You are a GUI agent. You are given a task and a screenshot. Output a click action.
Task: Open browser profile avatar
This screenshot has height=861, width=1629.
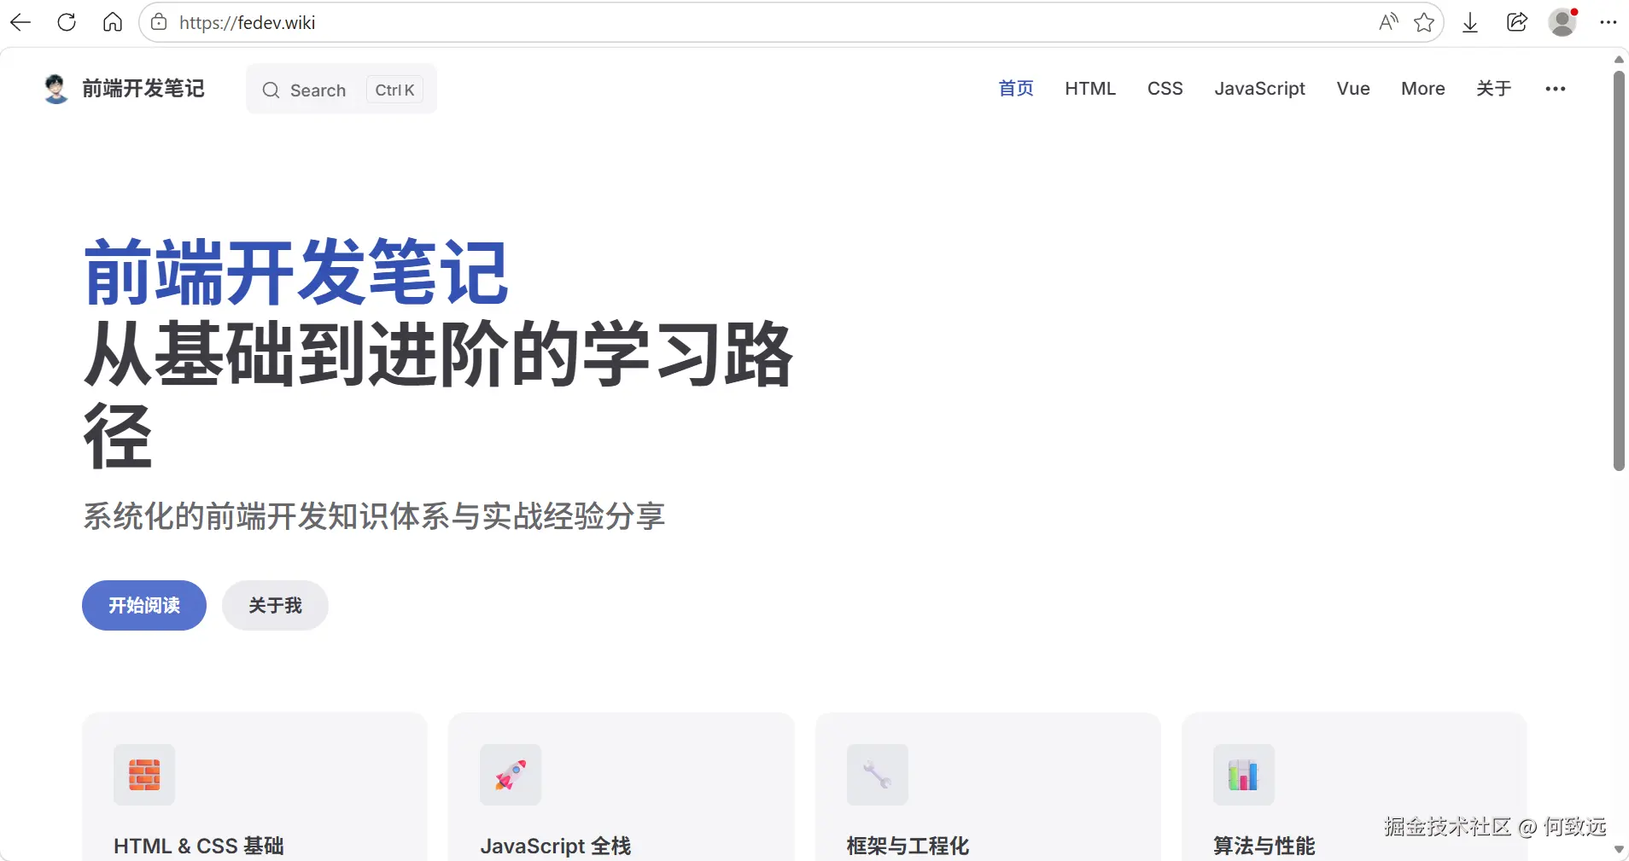(1562, 23)
